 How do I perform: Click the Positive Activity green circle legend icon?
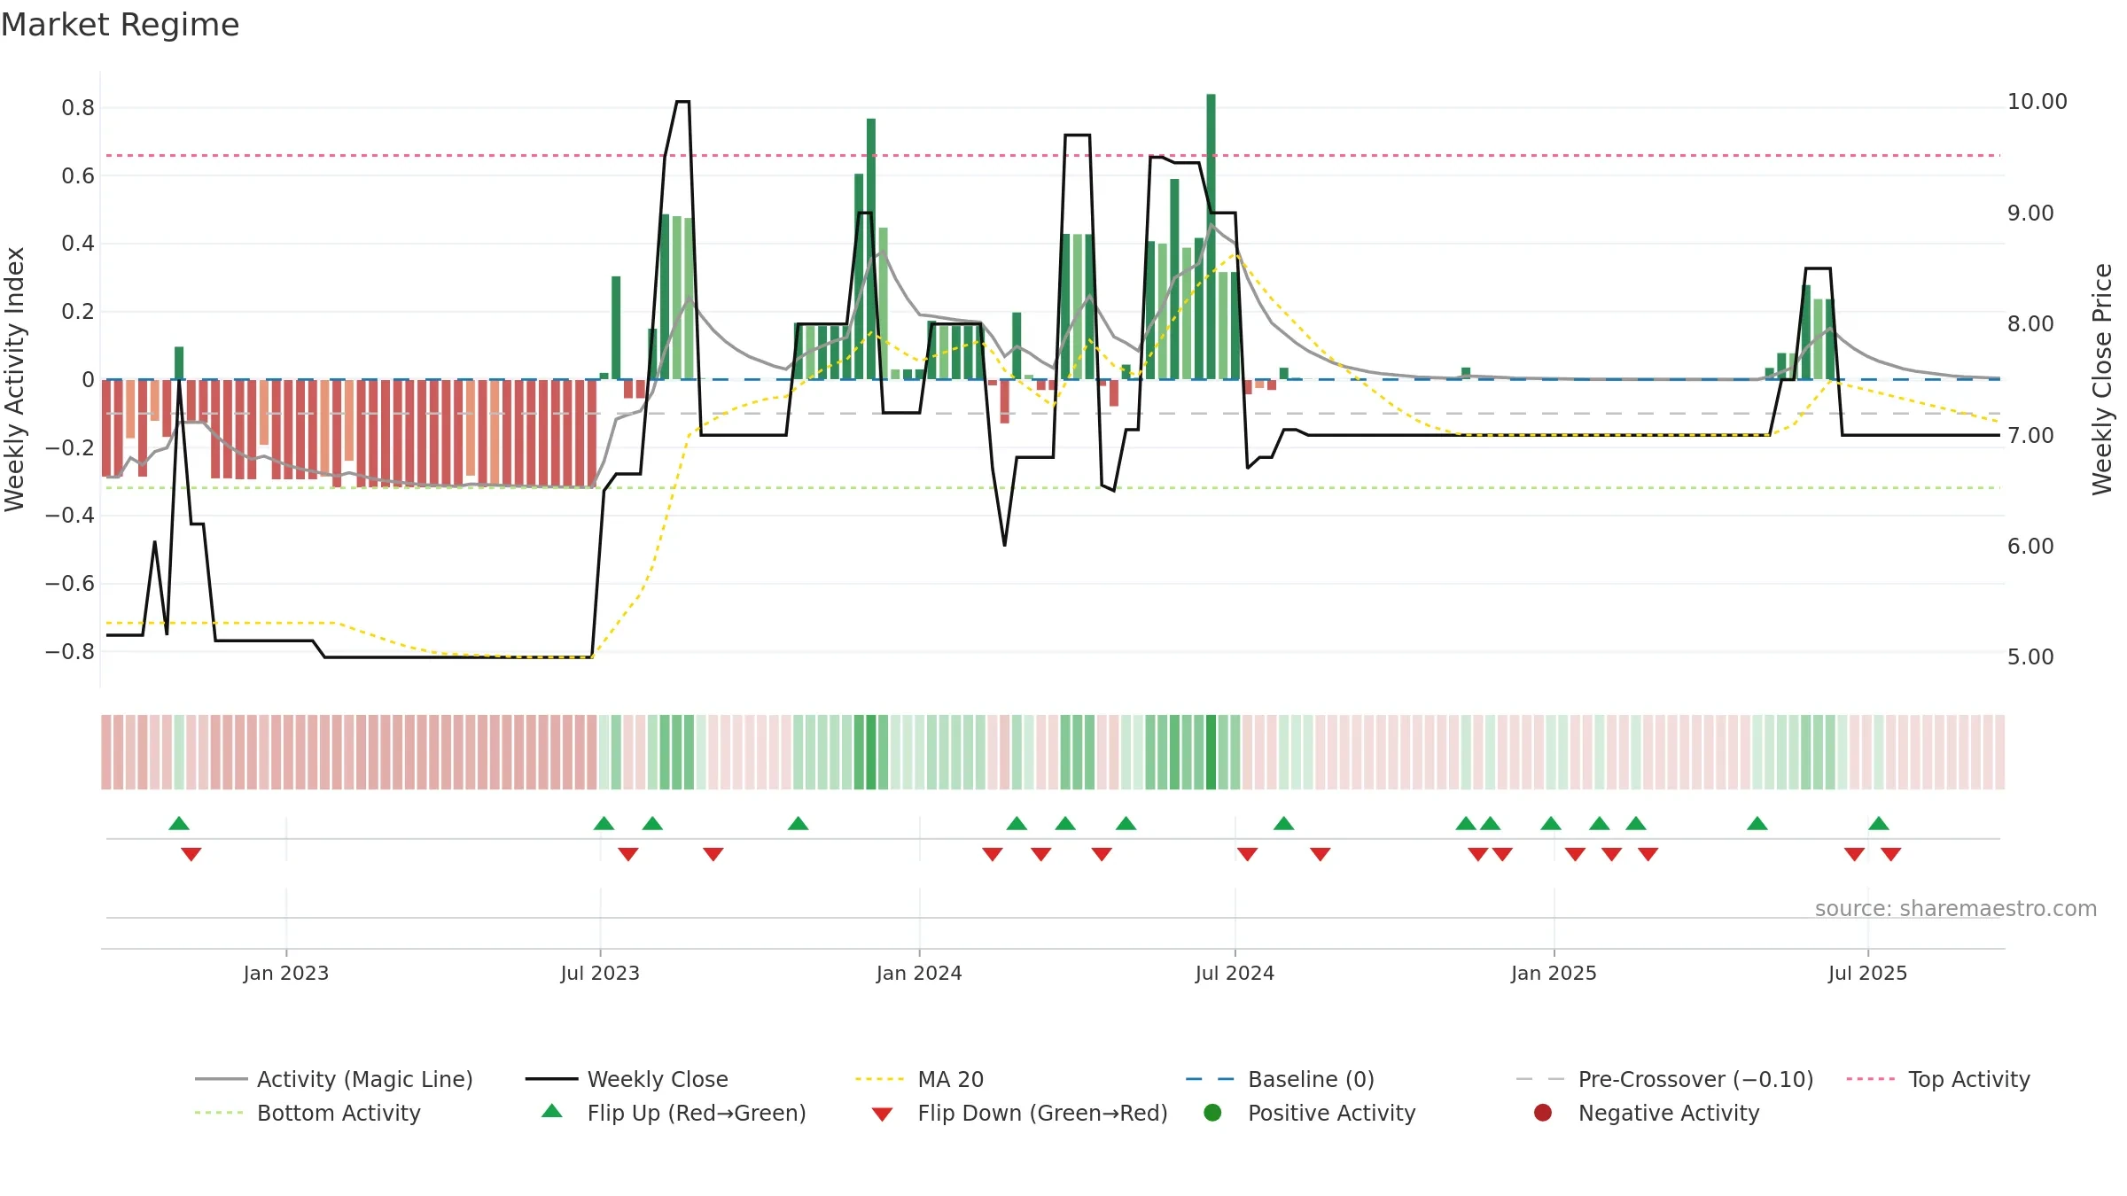point(1212,1113)
